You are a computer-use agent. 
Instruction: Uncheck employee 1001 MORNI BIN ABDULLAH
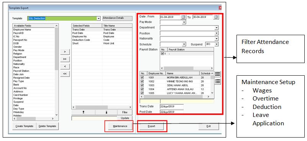(x=142, y=78)
